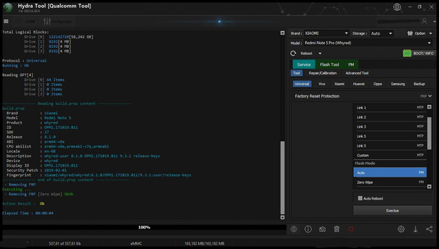Click the 537,61 of 537,61 Kb status text

64,244
